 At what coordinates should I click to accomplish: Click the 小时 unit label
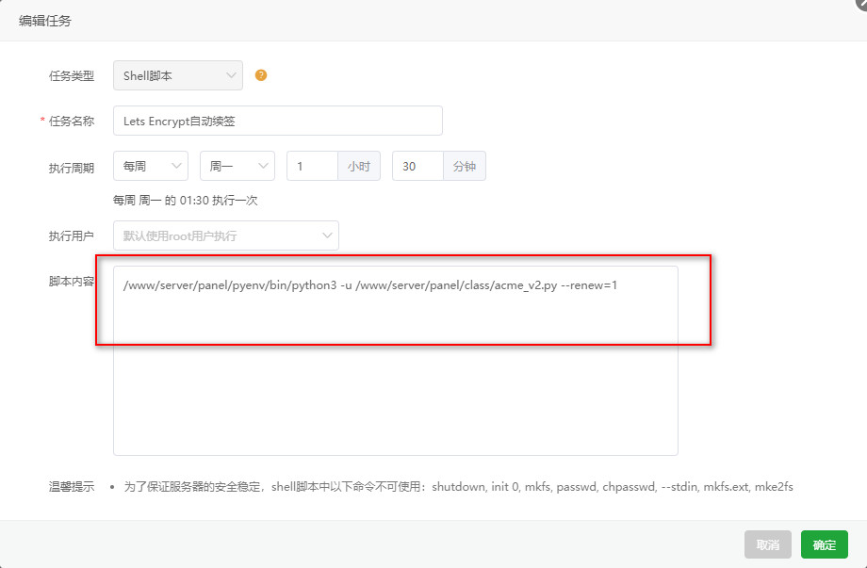(x=359, y=166)
